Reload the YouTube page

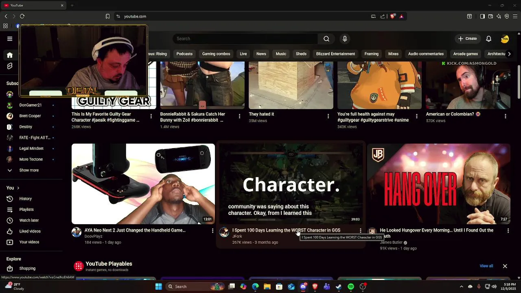[22, 16]
